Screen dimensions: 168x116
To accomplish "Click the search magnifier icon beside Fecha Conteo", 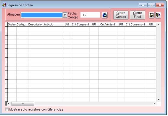I will point(105,15).
